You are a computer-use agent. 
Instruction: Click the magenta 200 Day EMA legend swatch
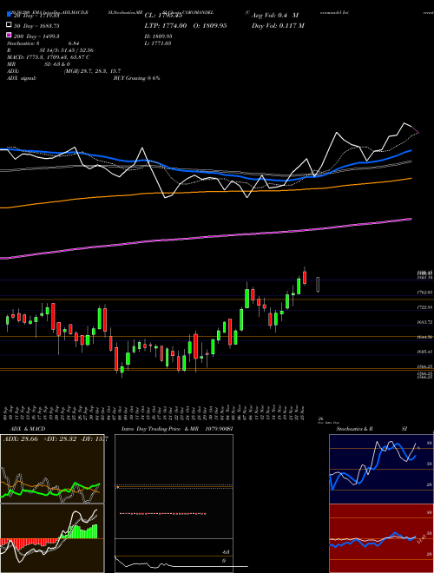[x=9, y=36]
